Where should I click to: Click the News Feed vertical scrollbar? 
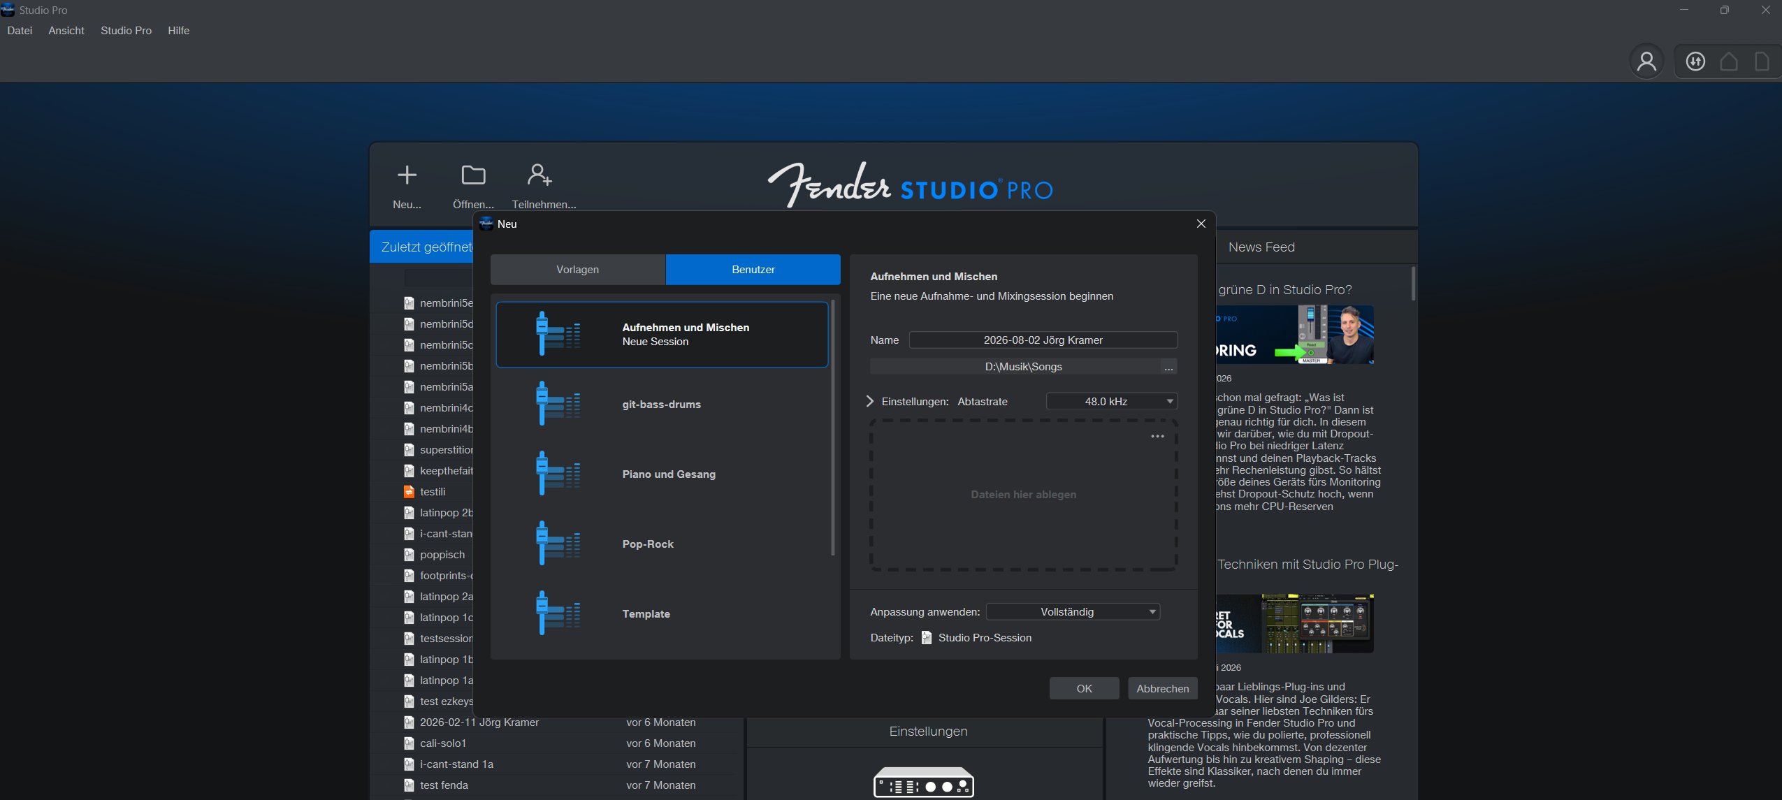pos(1413,284)
